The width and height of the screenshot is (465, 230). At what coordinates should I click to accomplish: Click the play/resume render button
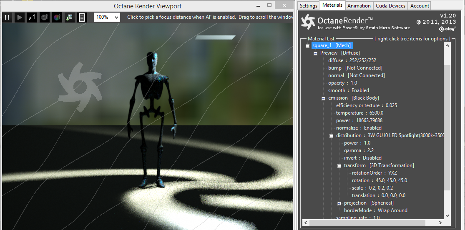click(x=20, y=17)
